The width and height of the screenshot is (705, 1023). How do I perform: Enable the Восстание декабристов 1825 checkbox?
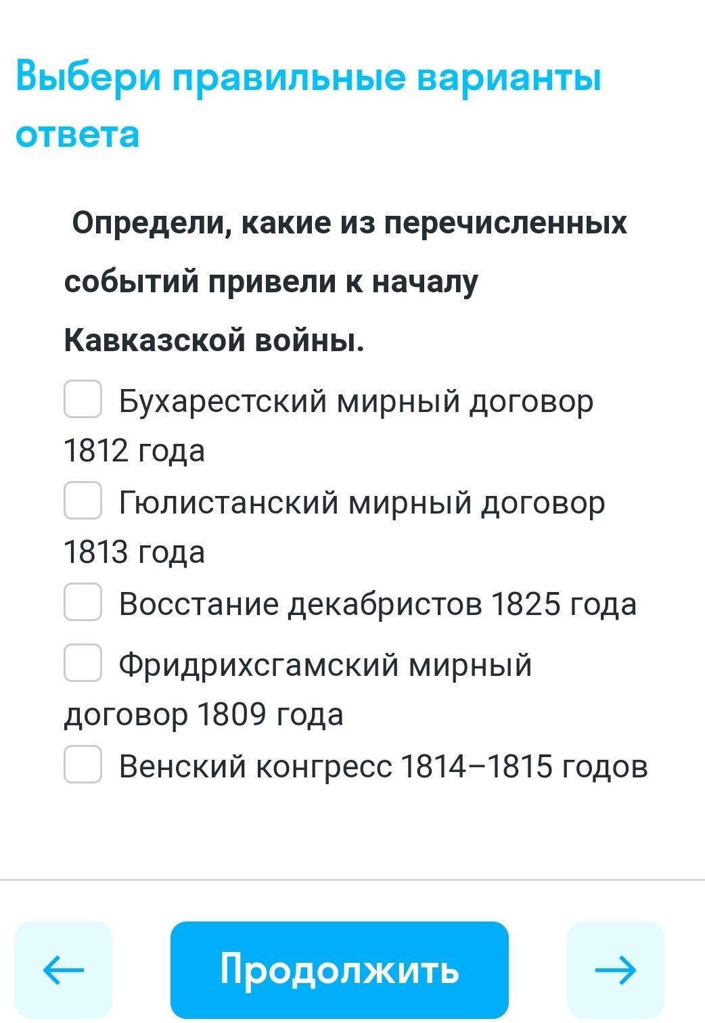(83, 602)
